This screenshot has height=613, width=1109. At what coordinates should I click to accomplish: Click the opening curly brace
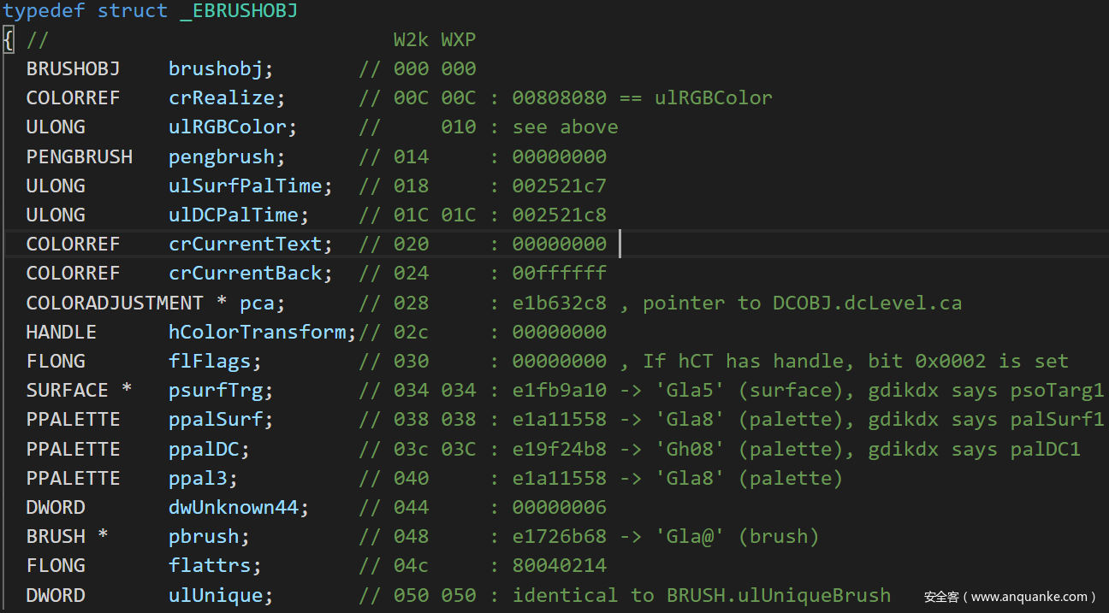pyautogui.click(x=8, y=39)
